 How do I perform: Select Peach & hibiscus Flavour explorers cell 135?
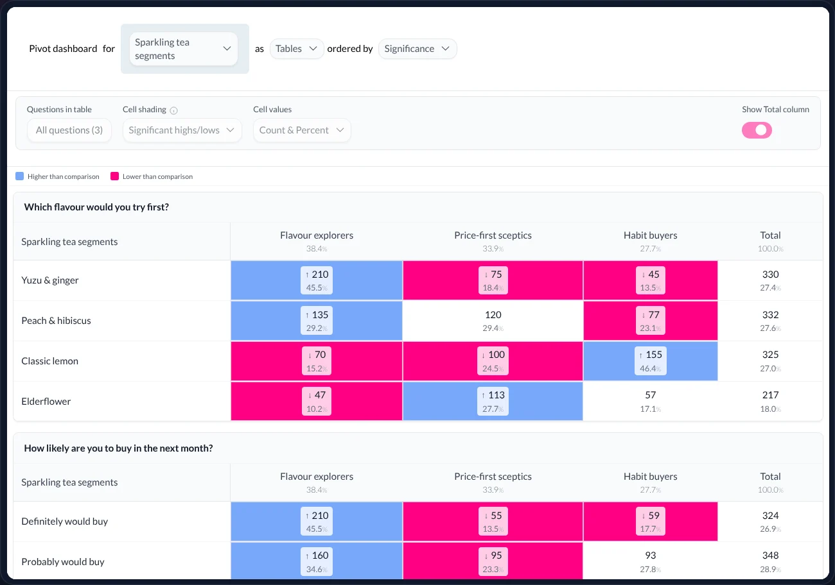[317, 321]
